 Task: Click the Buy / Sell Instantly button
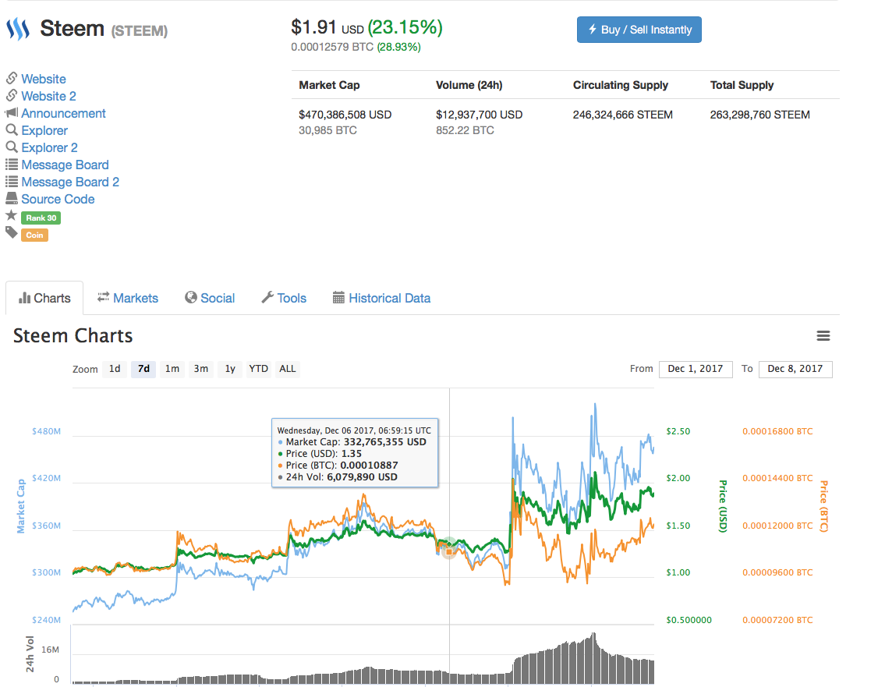click(x=639, y=30)
